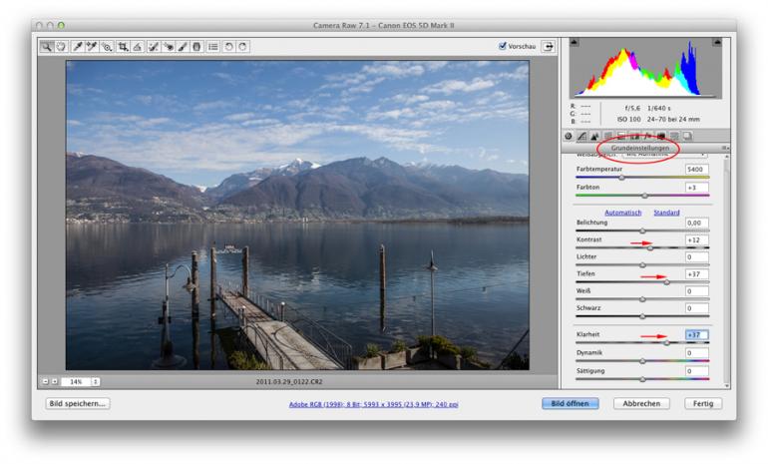
Task: Open the HSL / Grayscale panel tab
Action: pyautogui.click(x=607, y=137)
